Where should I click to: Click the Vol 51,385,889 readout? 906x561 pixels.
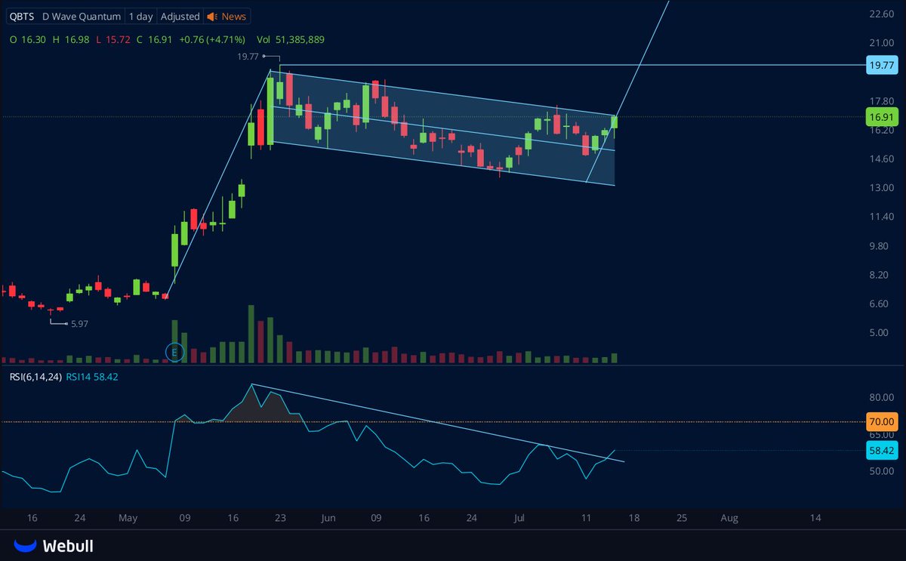[290, 39]
